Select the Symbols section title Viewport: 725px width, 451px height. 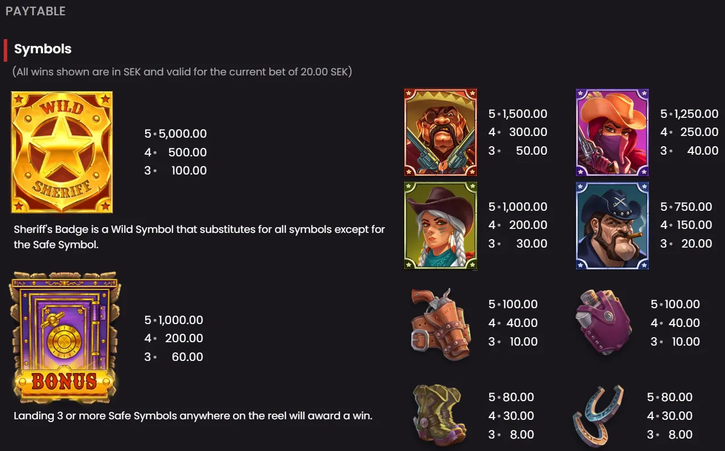click(x=42, y=49)
